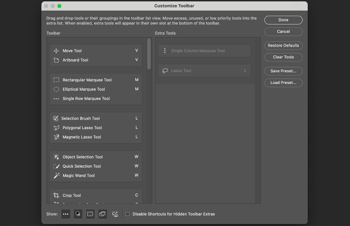Viewport: 350px width, 226px height.
Task: Select the Move Tool icon
Action: click(56, 51)
